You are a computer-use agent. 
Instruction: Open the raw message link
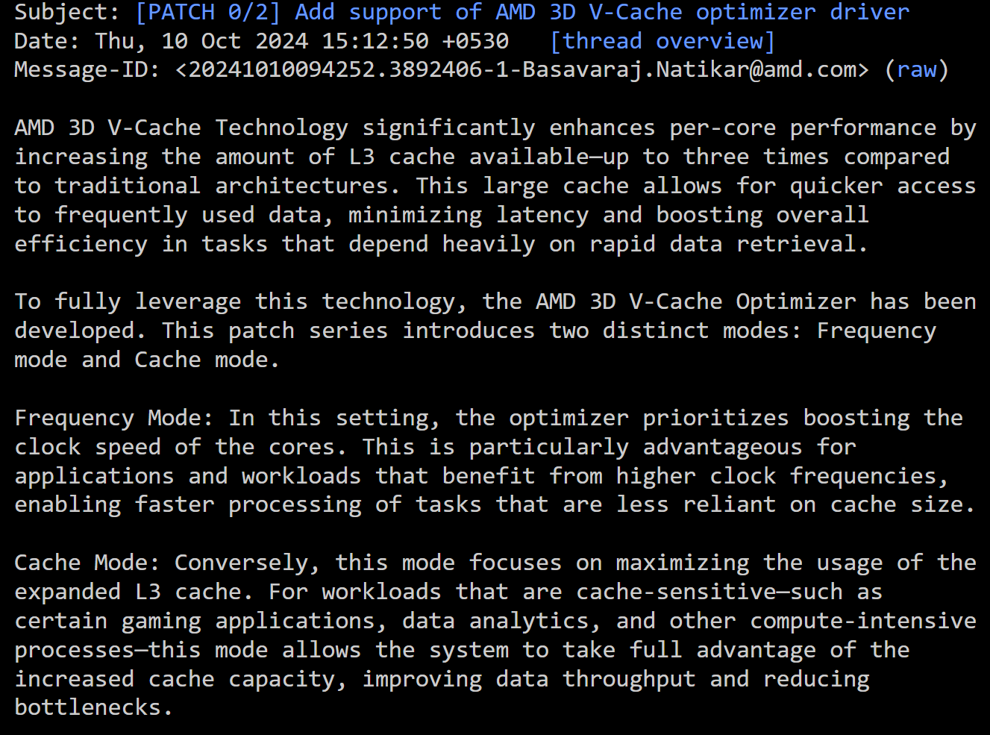coord(916,70)
